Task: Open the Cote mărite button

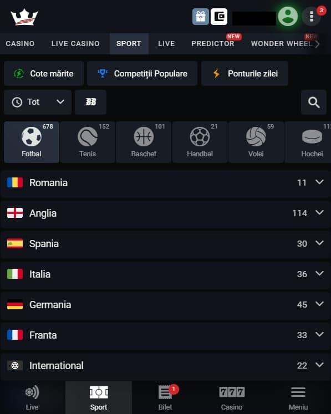Action: click(44, 74)
